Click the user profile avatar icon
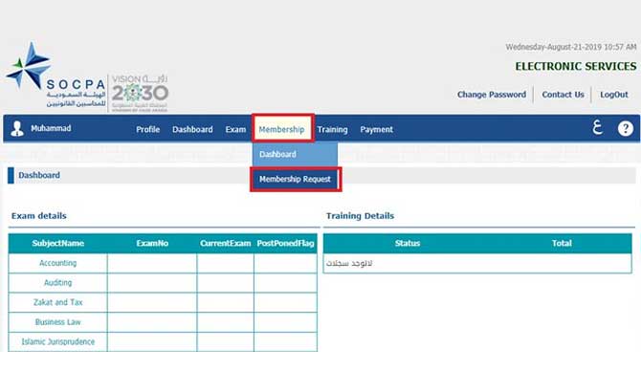The image size is (641, 392). (17, 129)
